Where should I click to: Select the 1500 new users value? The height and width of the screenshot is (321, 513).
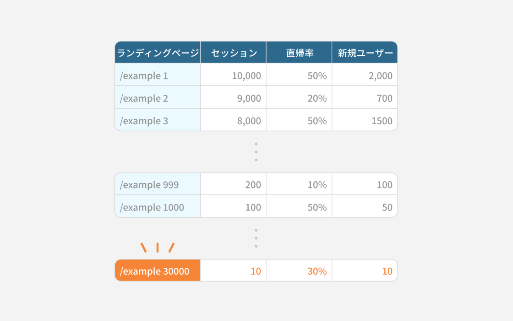coord(382,121)
